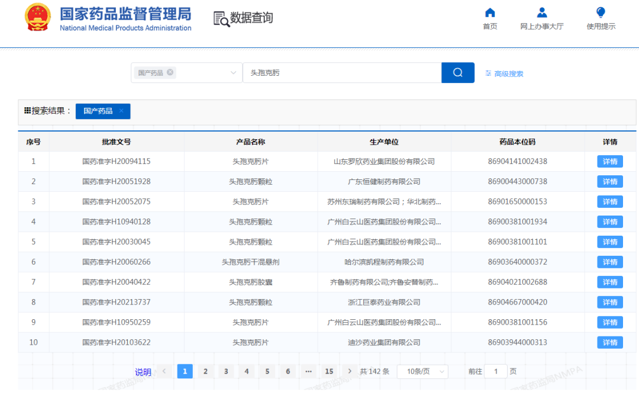
Task: Click the filter icon next to 高级搜索
Action: (487, 72)
